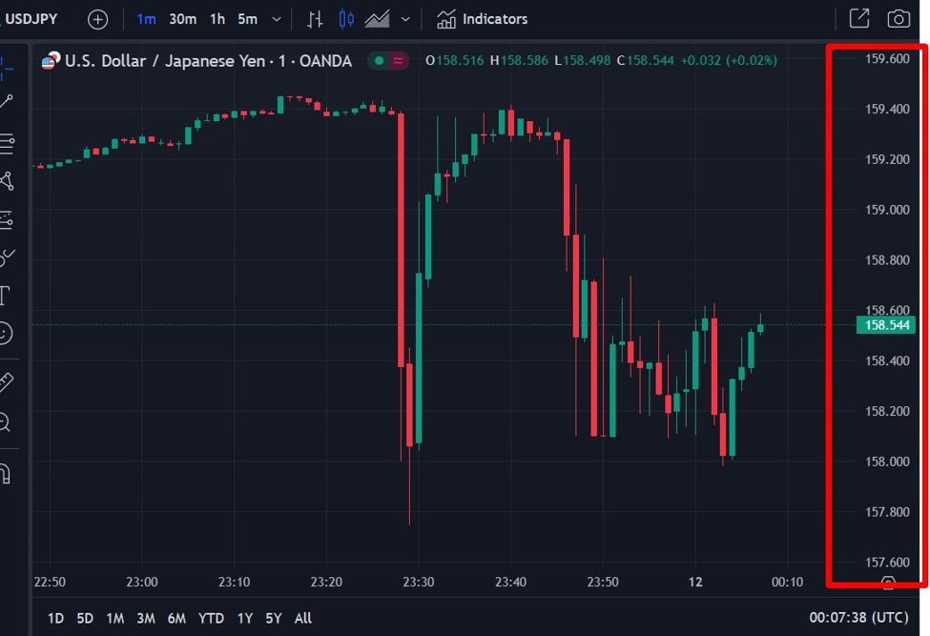Activate the zoom in tool
The image size is (930, 636).
click(x=5, y=421)
